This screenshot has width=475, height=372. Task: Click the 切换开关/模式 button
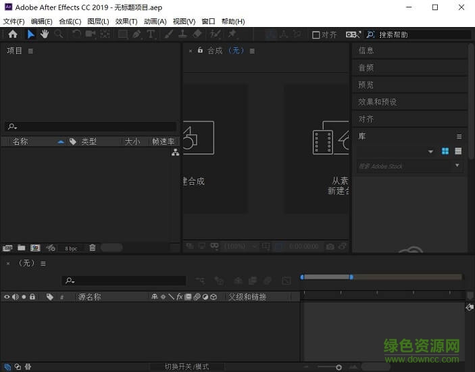pos(187,367)
